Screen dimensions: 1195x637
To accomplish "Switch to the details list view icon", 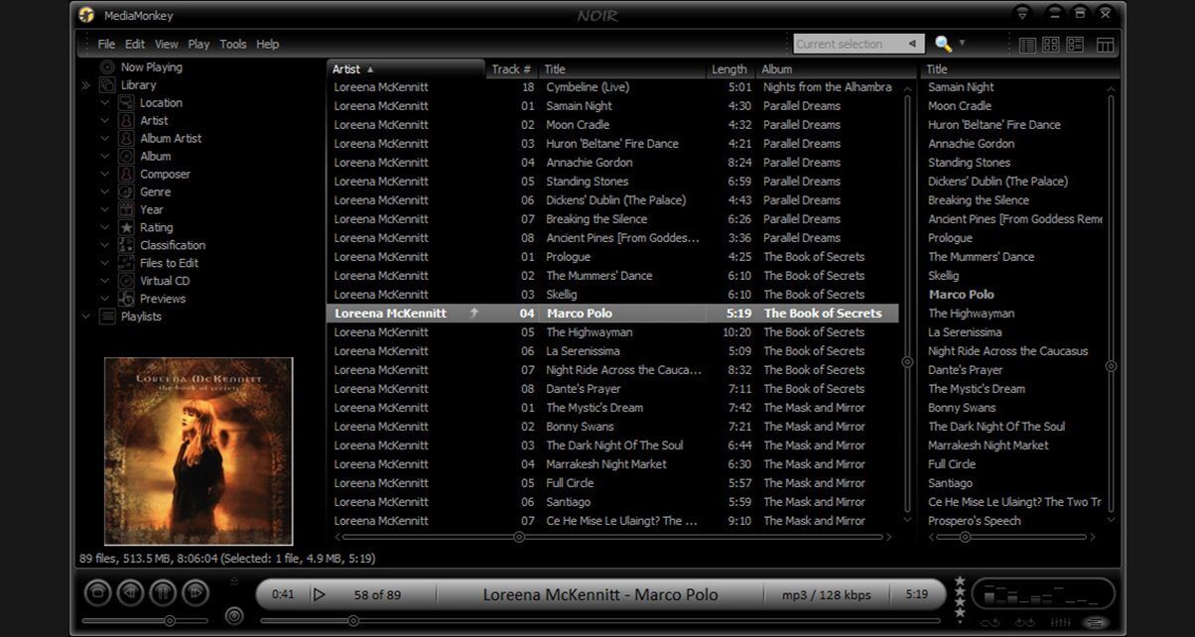I will coord(1027,45).
